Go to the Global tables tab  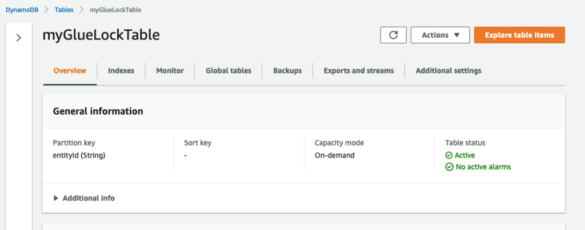pos(229,70)
